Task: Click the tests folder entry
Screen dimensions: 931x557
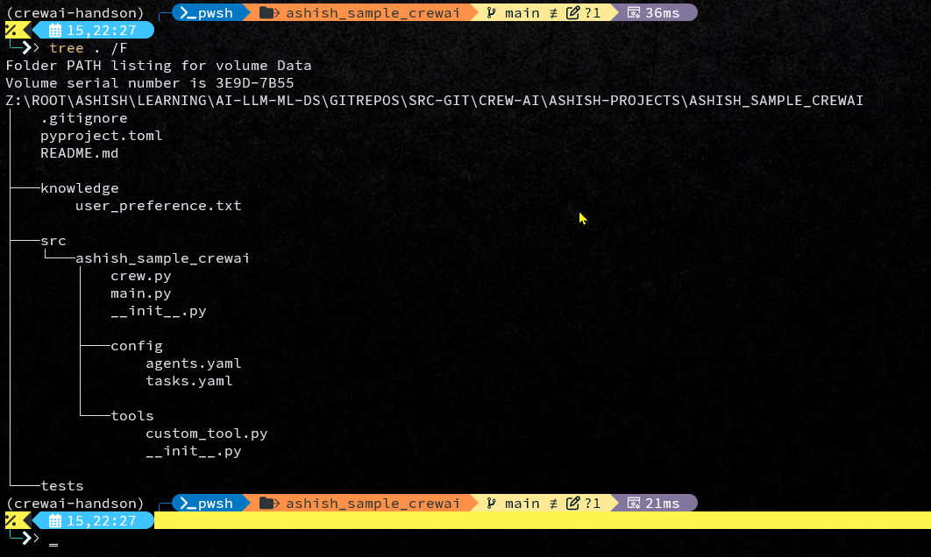Action: [61, 486]
